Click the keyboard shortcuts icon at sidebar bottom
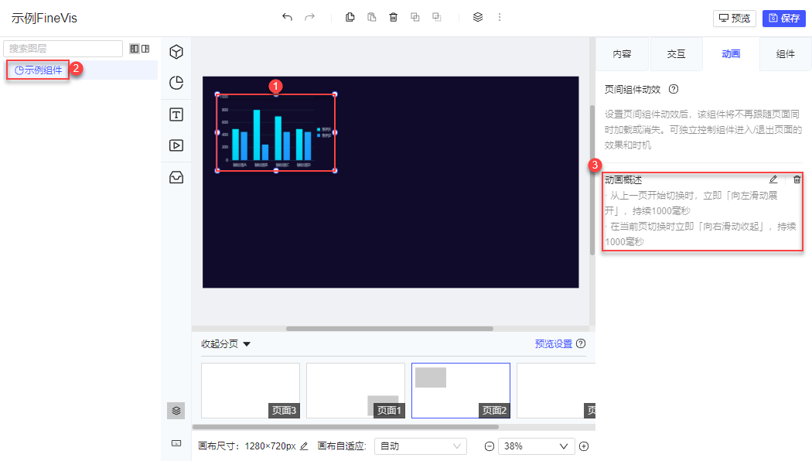812x461 pixels. point(176,443)
